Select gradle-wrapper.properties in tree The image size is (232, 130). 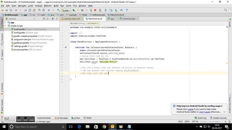32,36
